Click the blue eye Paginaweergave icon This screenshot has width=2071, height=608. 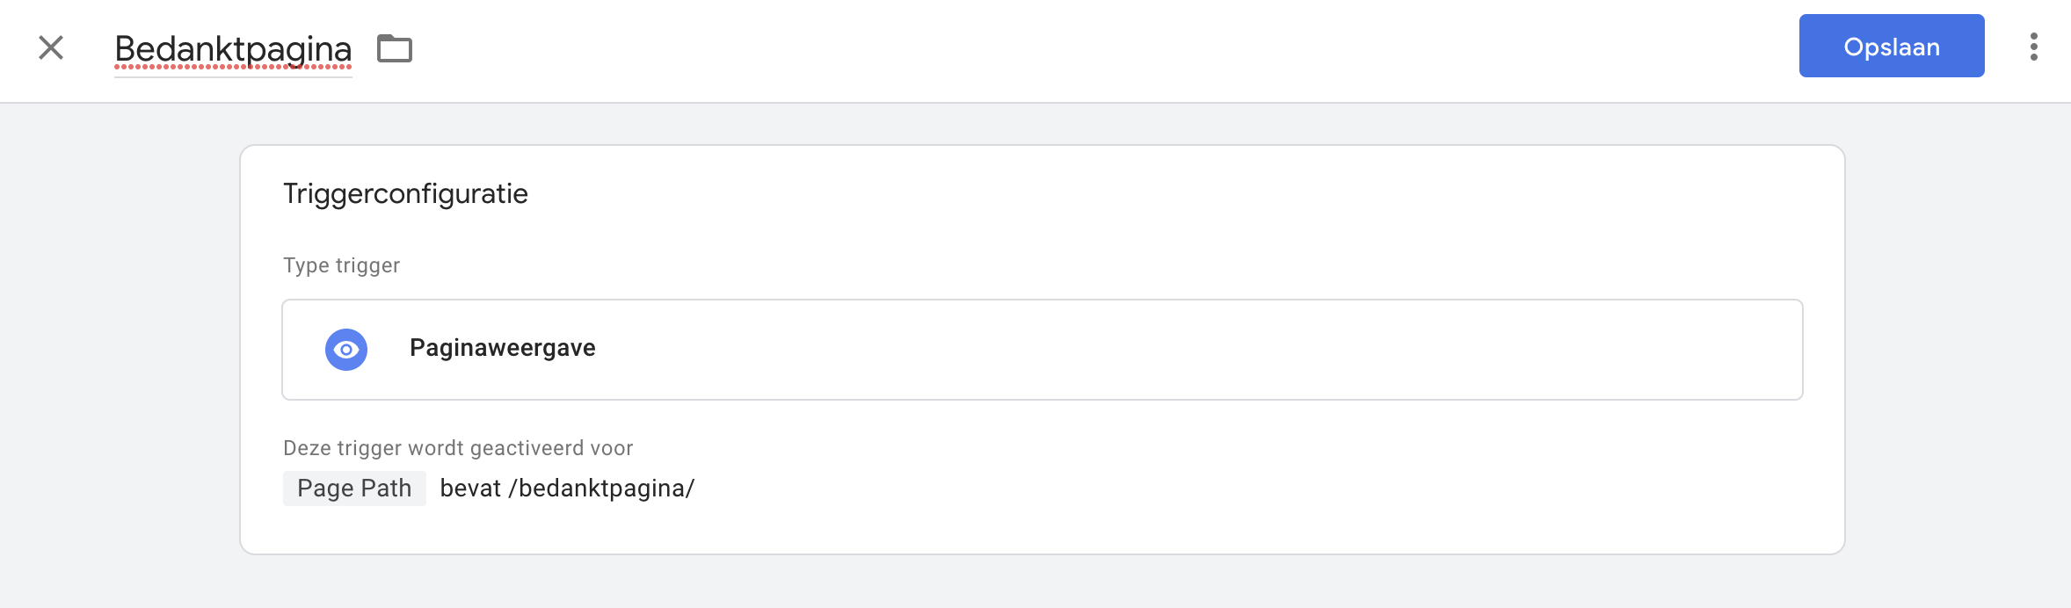tap(346, 350)
